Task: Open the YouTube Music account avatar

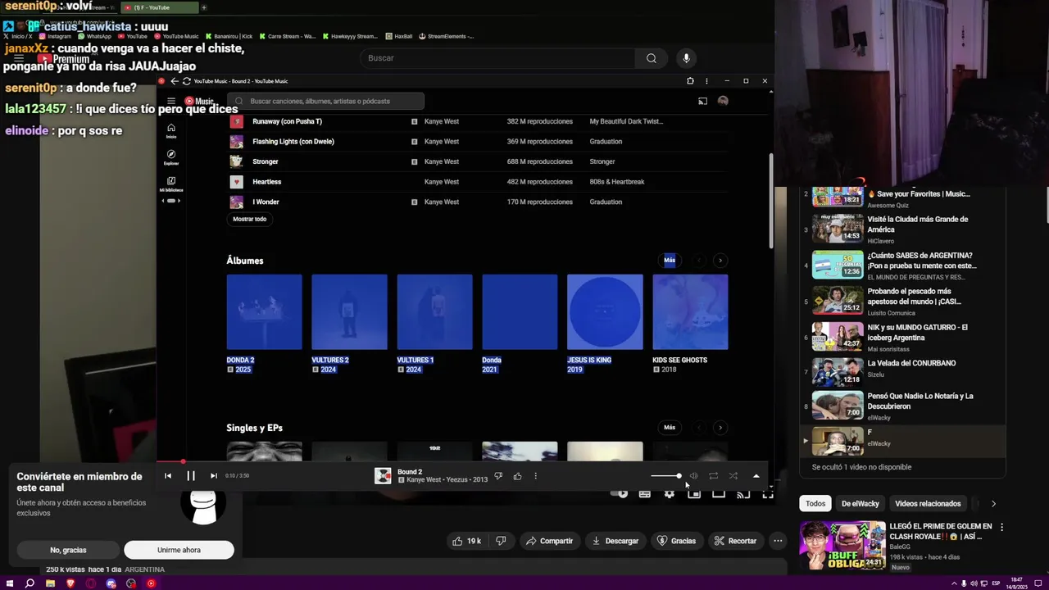Action: pyautogui.click(x=723, y=101)
